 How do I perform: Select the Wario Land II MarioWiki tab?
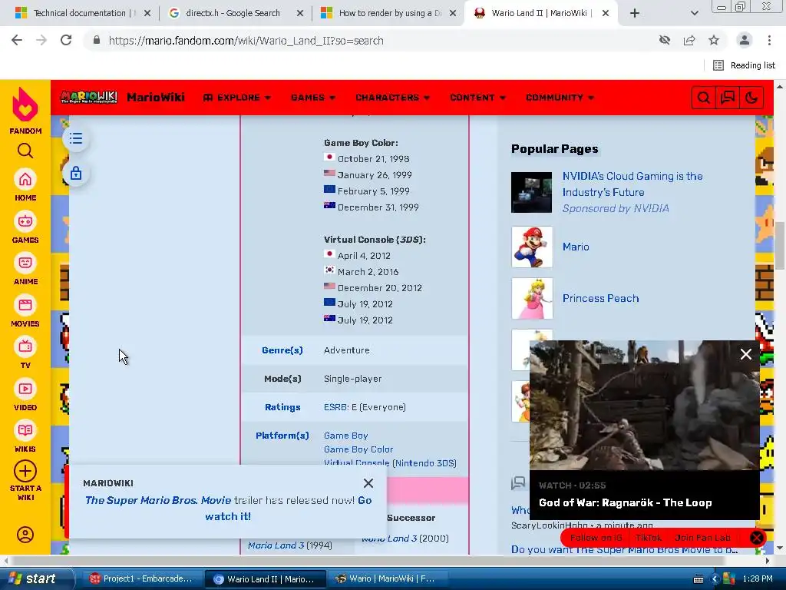(x=540, y=13)
